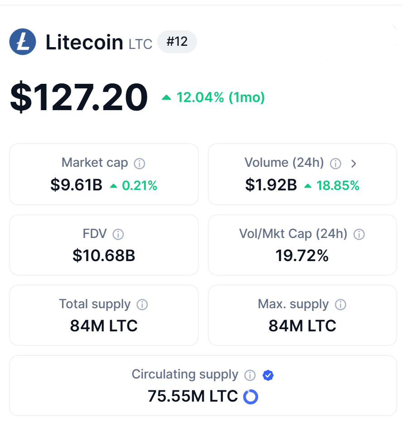
Task: Open the Market cap info icon
Action: click(139, 164)
